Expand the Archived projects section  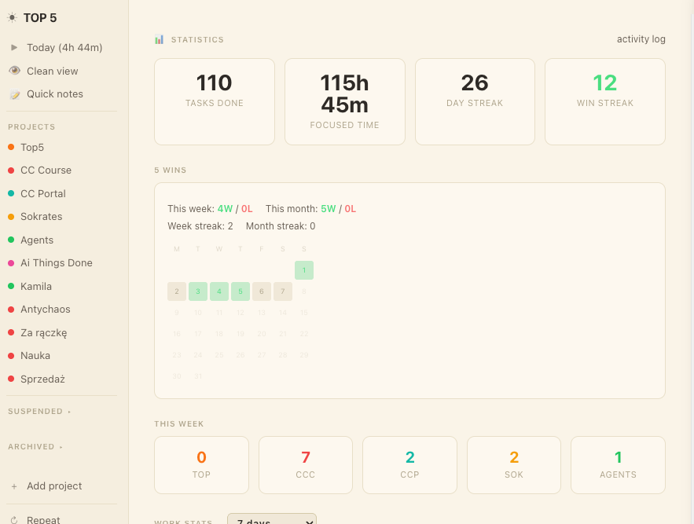point(36,447)
